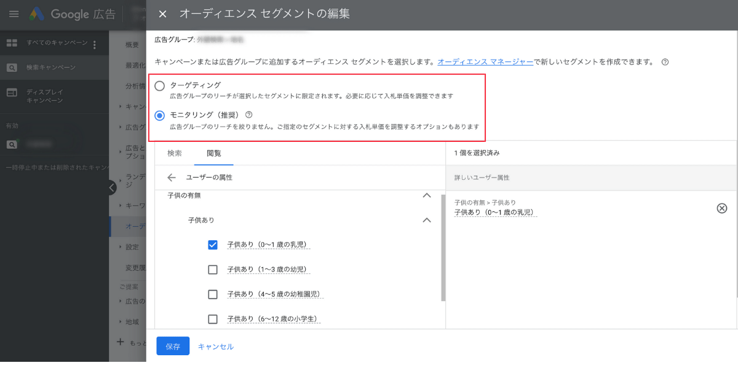Go back using arrow beside ユーザーの属性
Image resolution: width=738 pixels, height=387 pixels.
[172, 178]
